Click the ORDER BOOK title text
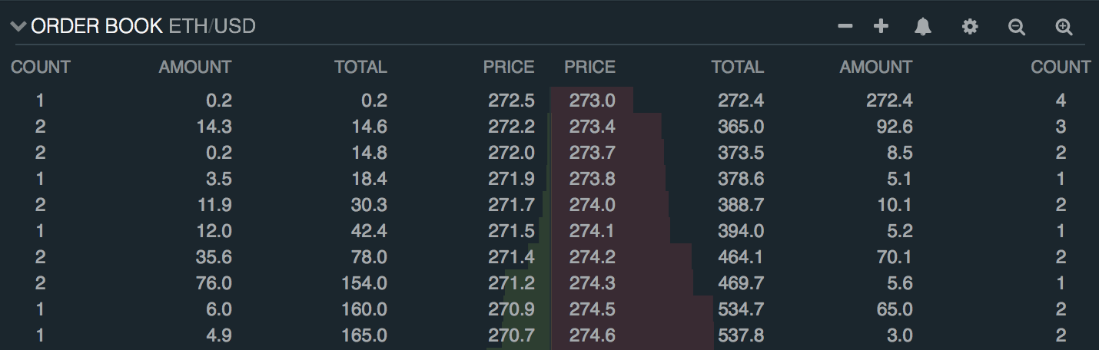This screenshot has height=350, width=1099. click(x=97, y=27)
